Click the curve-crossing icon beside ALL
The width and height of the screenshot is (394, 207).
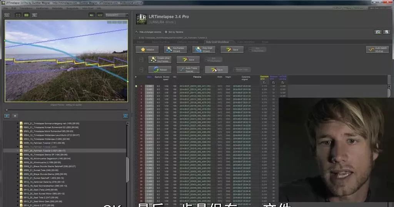tap(100, 15)
